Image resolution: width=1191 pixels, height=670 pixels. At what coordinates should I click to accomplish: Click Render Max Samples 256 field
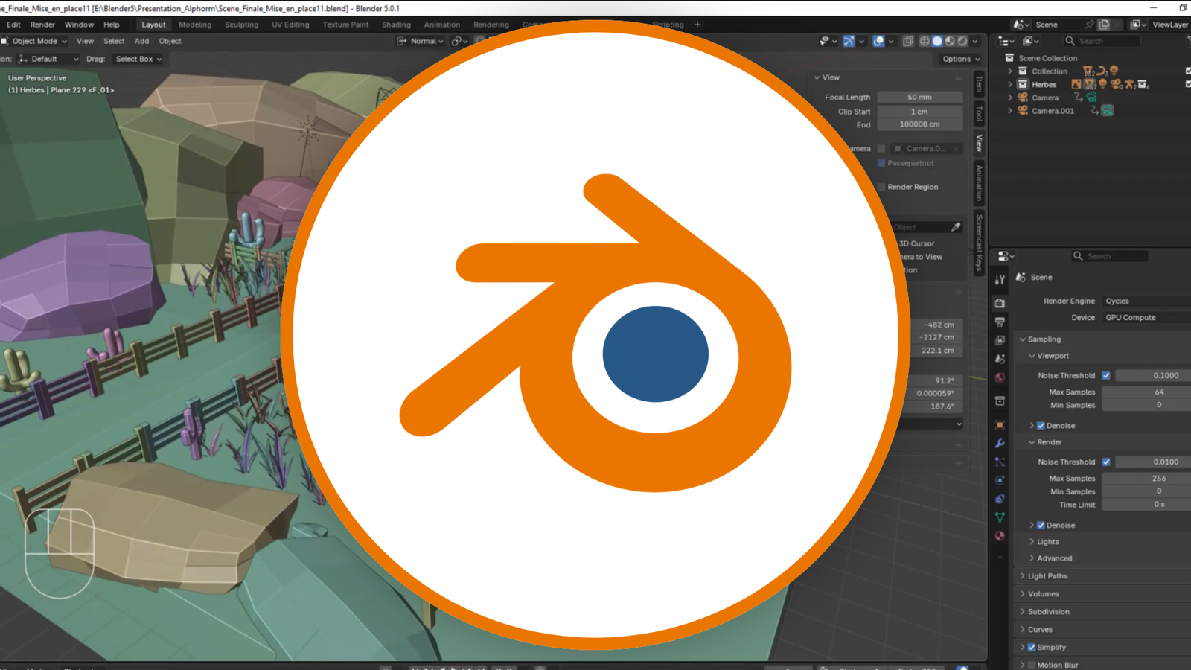1146,478
